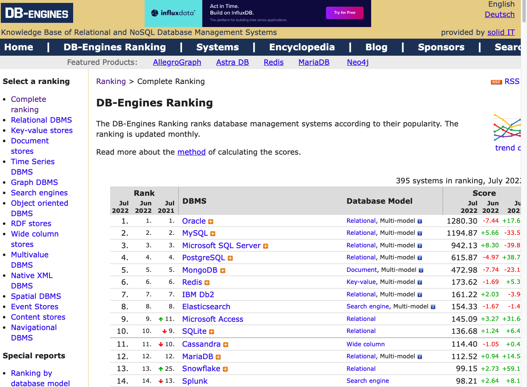Switch language to Deutsch

[x=500, y=15]
